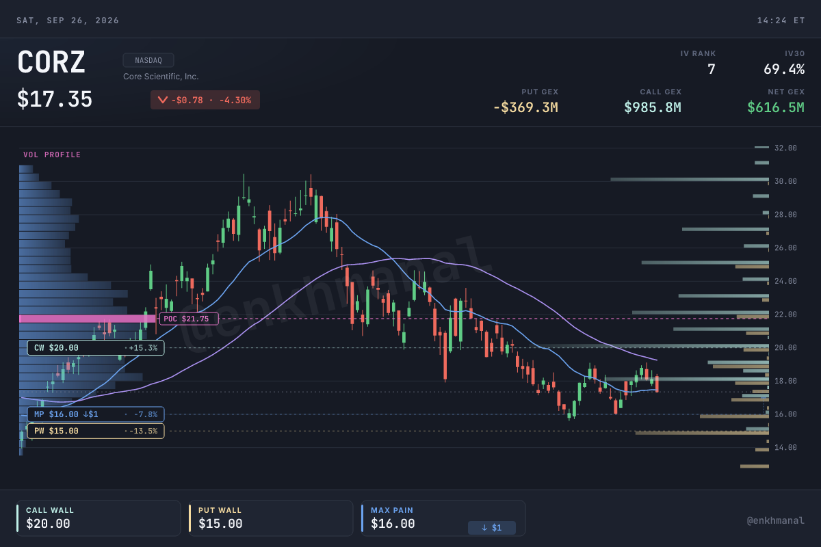Image resolution: width=821 pixels, height=547 pixels.
Task: Click the 22.00 price axis label
Action: click(x=785, y=315)
